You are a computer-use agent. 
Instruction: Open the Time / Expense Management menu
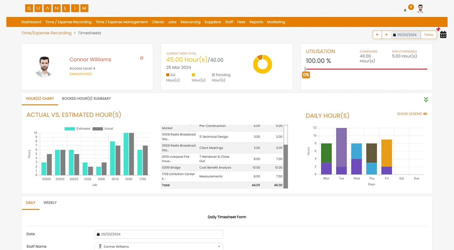[x=121, y=22]
